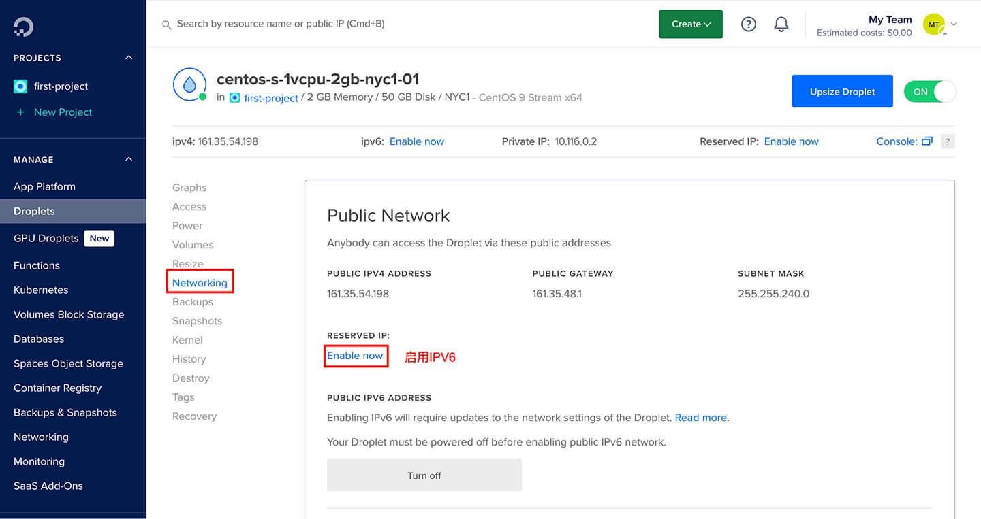981x519 pixels.
Task: Expand the account menu chevron
Action: coord(954,24)
